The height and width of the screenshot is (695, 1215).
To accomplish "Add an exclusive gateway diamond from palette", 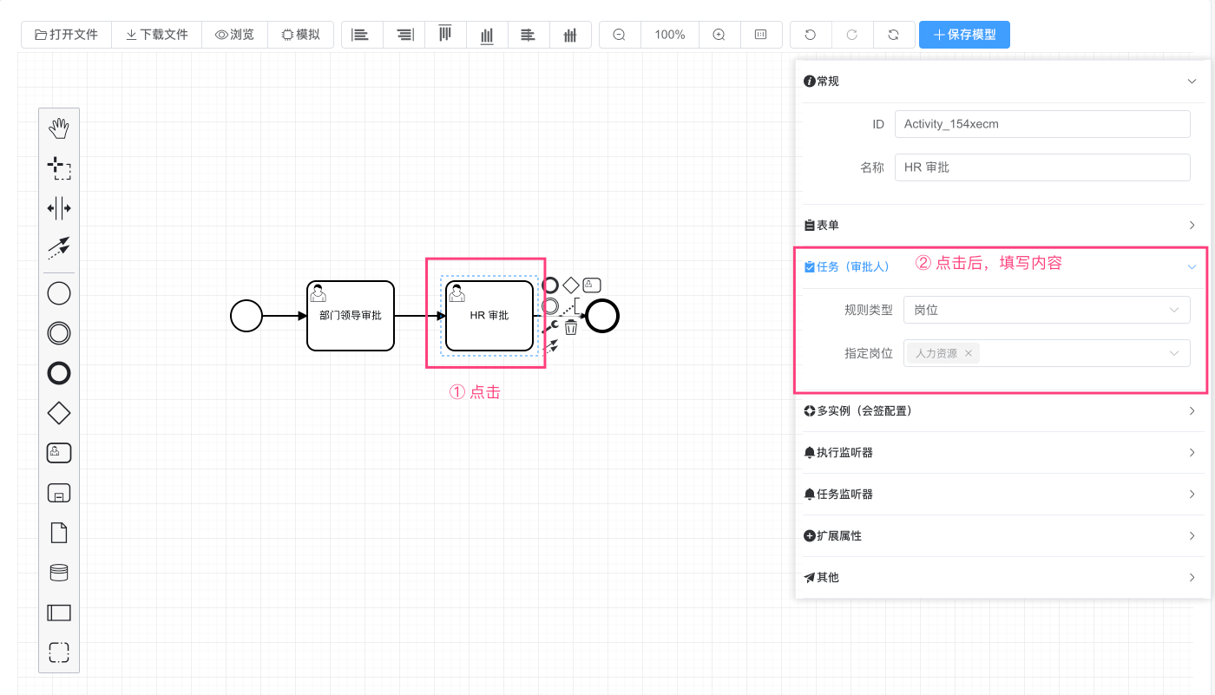I will coord(58,413).
